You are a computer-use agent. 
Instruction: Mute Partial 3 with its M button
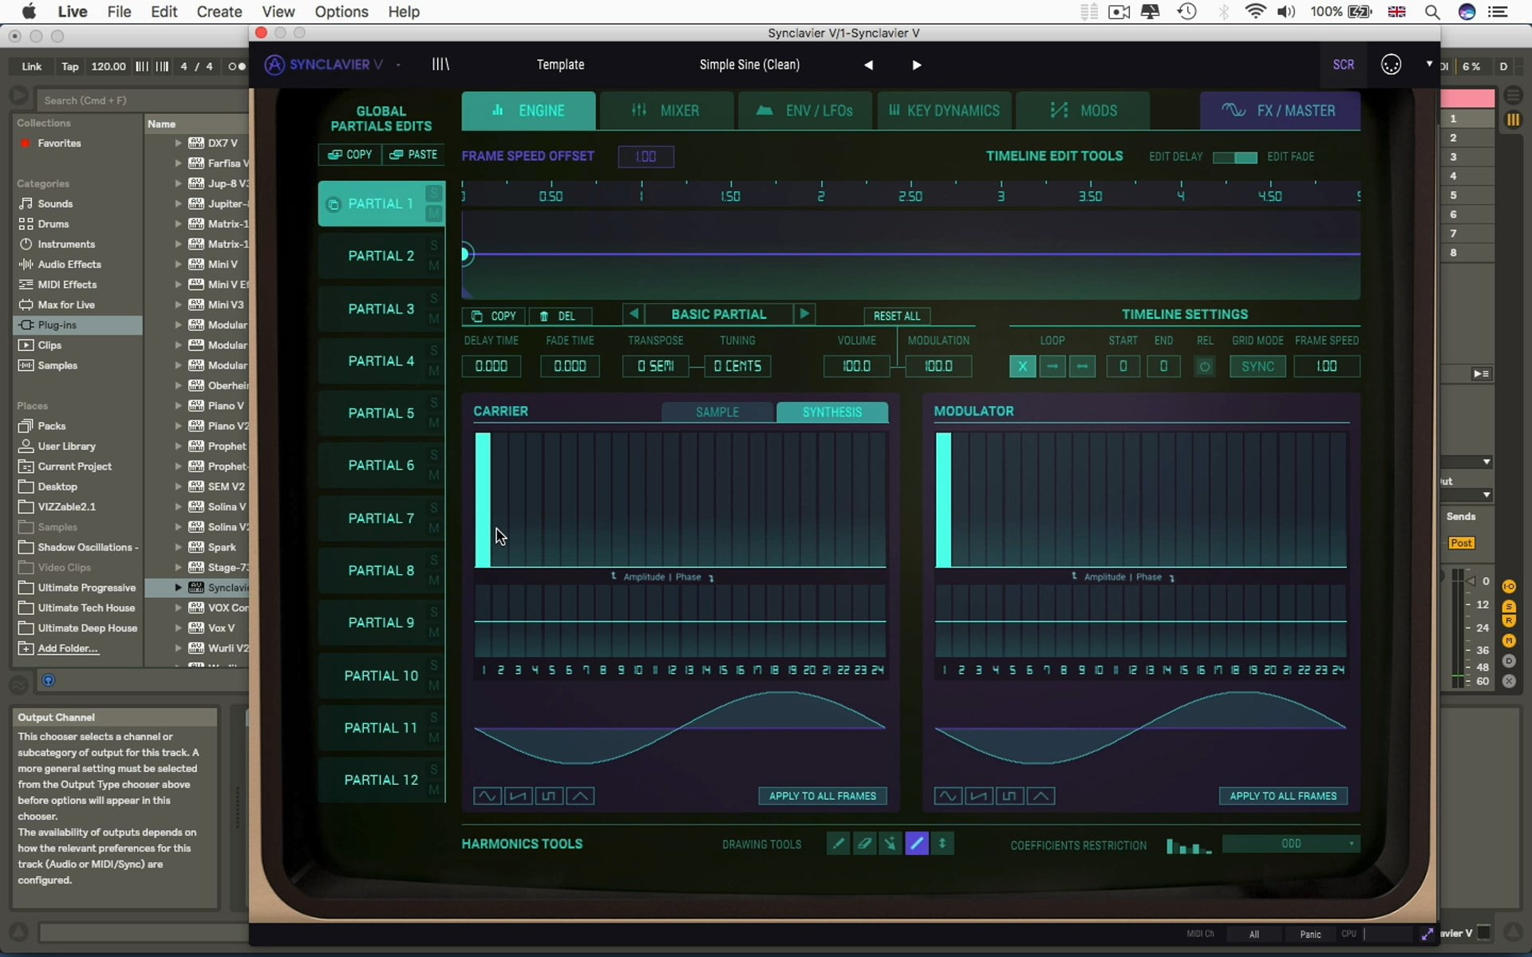pos(433,318)
